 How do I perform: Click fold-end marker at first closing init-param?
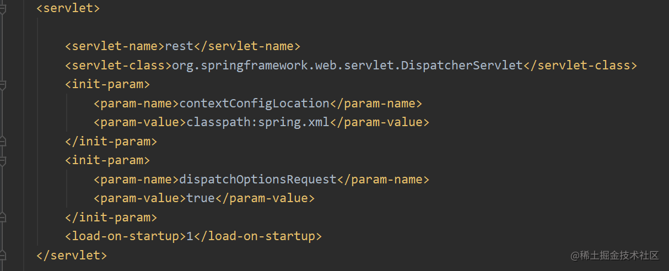(x=2, y=142)
